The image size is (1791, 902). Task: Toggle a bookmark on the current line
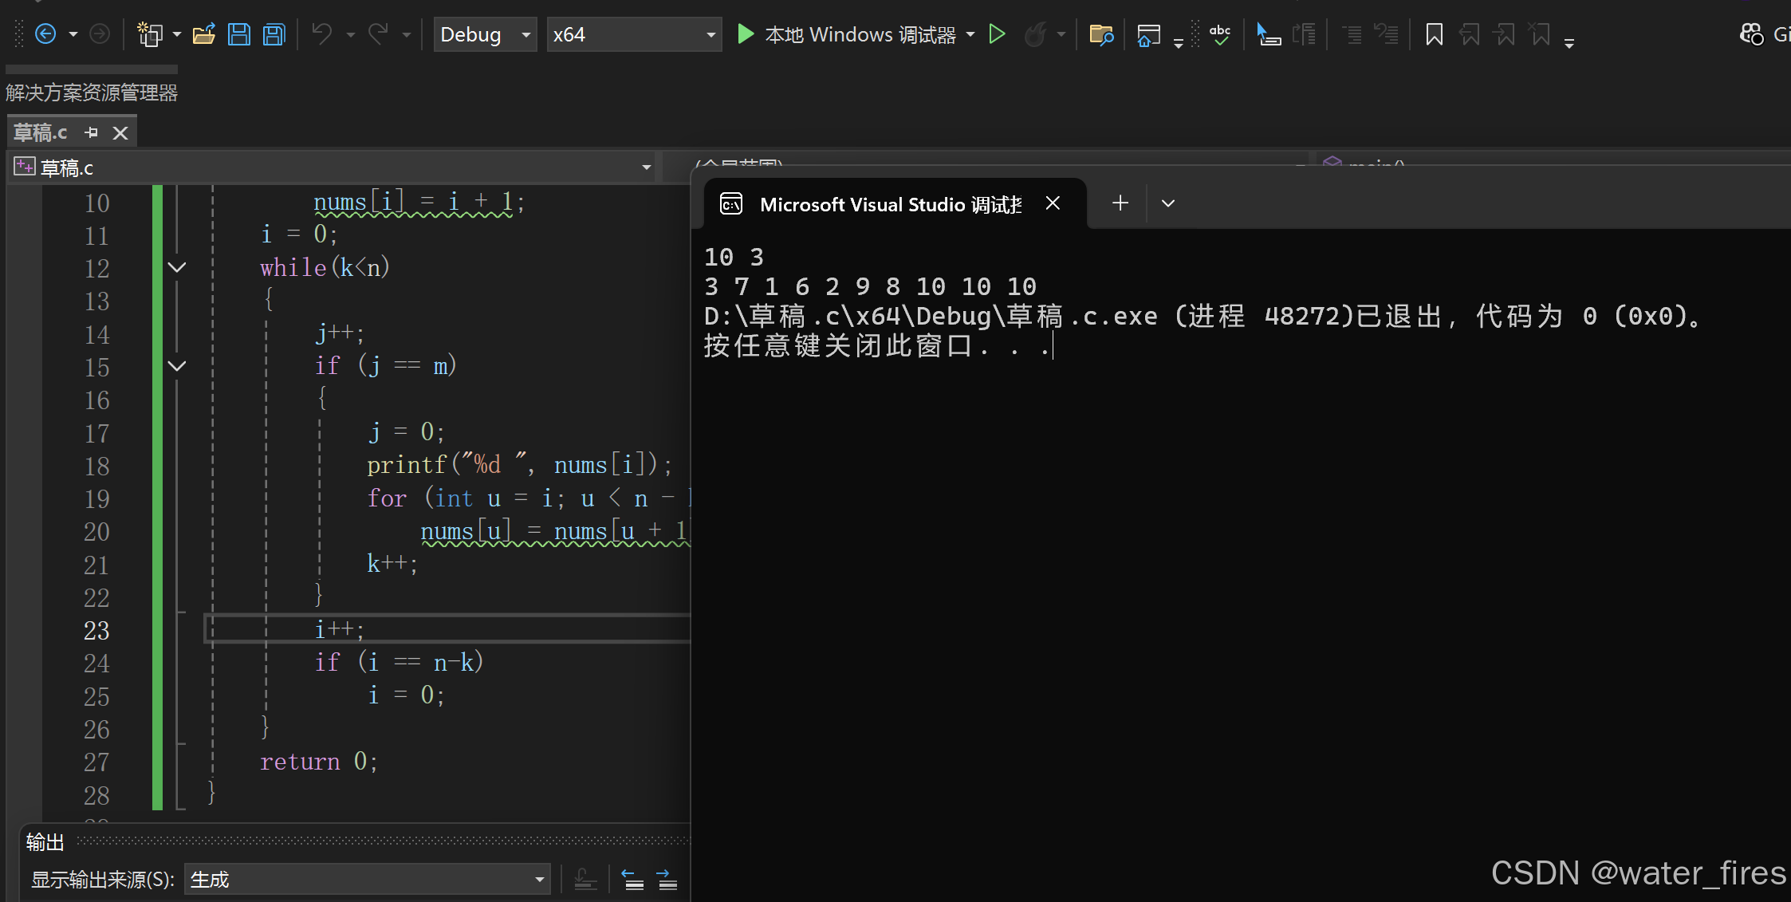[1434, 33]
